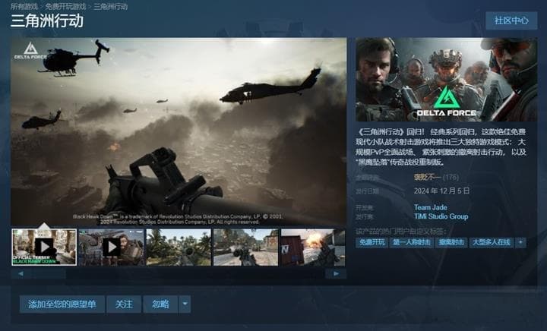Click the 关注 follow button
The image size is (547, 331).
click(x=124, y=304)
